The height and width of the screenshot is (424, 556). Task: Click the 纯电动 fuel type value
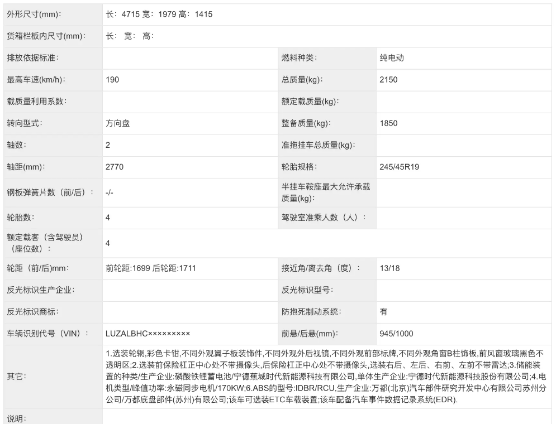pyautogui.click(x=391, y=58)
